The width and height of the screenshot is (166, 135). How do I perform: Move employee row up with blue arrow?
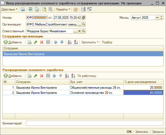click(56, 42)
